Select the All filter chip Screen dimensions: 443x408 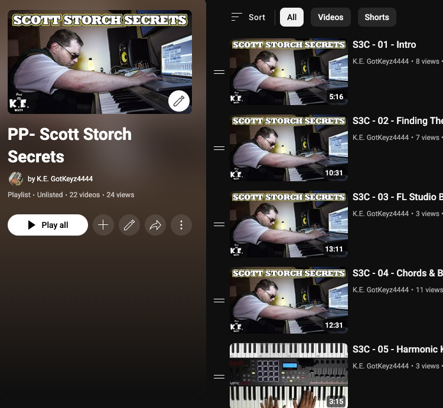coord(292,17)
